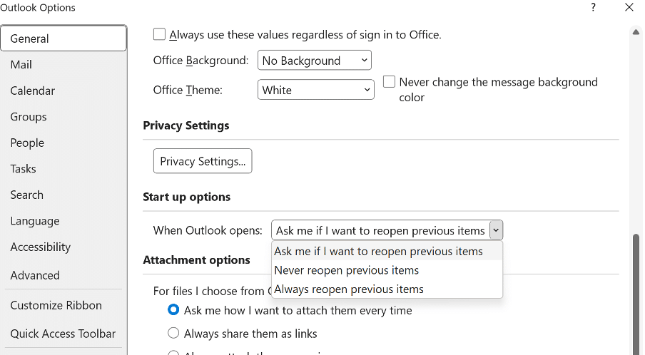Select the Groups category in sidebar
Image resolution: width=645 pixels, height=355 pixels.
tap(64, 117)
